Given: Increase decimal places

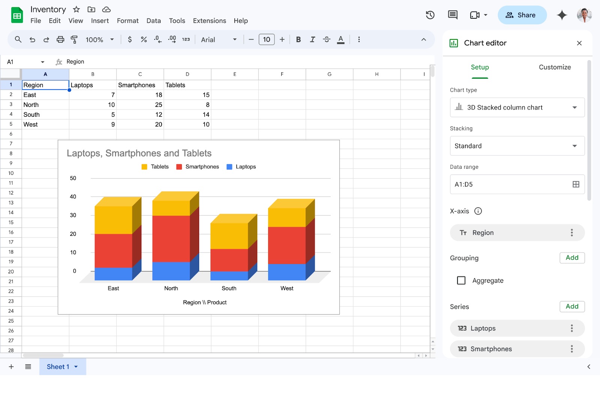Looking at the screenshot, I should point(172,39).
